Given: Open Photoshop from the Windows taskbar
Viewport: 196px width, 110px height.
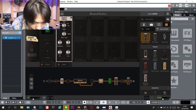Looking at the screenshot, I should coord(41,107).
